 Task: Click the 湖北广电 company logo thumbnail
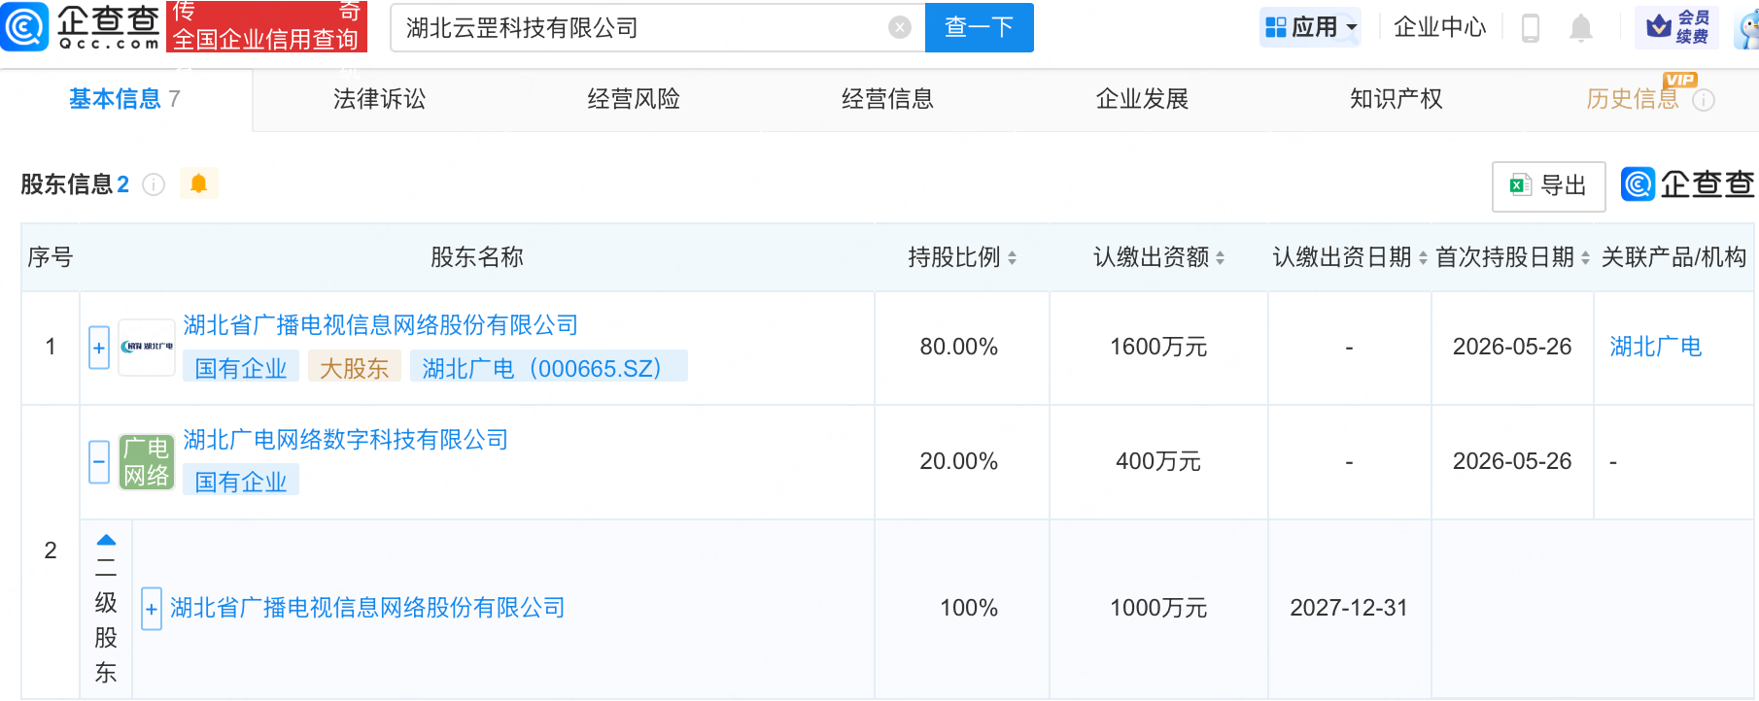coord(147,348)
